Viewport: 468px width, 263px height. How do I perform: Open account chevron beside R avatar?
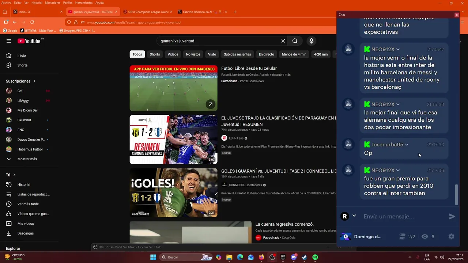point(354,216)
